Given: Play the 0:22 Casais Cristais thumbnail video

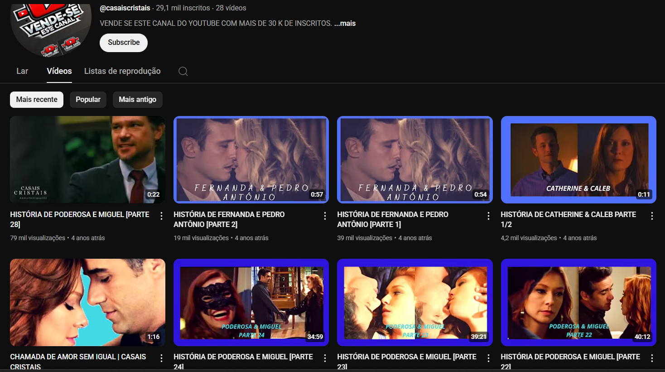Looking at the screenshot, I should [87, 159].
